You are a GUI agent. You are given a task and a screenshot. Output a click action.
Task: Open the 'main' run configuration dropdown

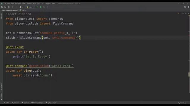point(30,7)
